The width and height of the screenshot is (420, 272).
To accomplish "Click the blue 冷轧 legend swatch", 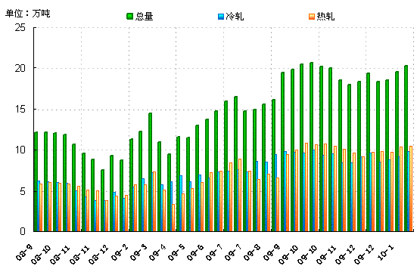I will 221,17.
